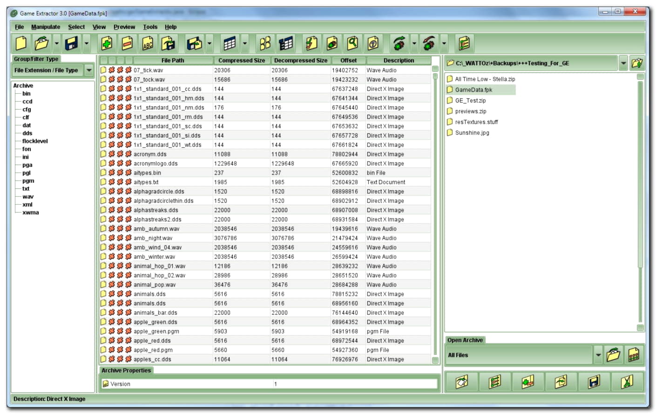Select the amb_autumn.wav file row
This screenshot has width=656, height=414.
(x=265, y=229)
